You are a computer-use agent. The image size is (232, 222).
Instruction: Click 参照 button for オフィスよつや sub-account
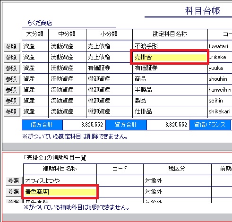coord(14,181)
